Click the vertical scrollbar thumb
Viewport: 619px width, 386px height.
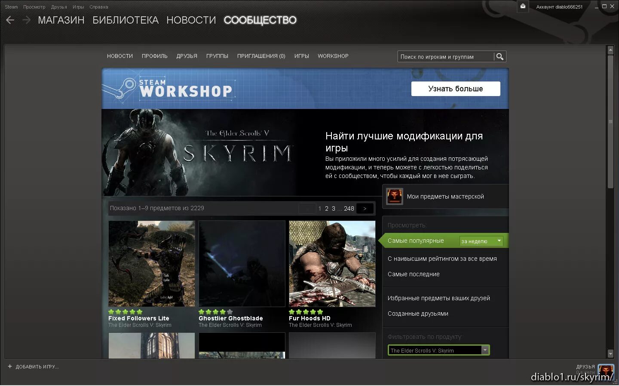point(610,121)
